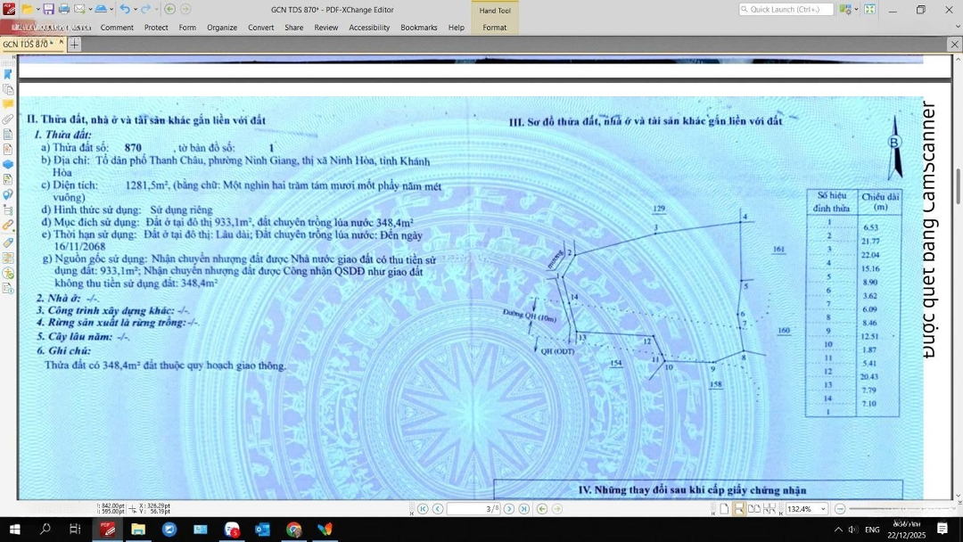
Task: Open the Organize menu
Action: coord(222,28)
